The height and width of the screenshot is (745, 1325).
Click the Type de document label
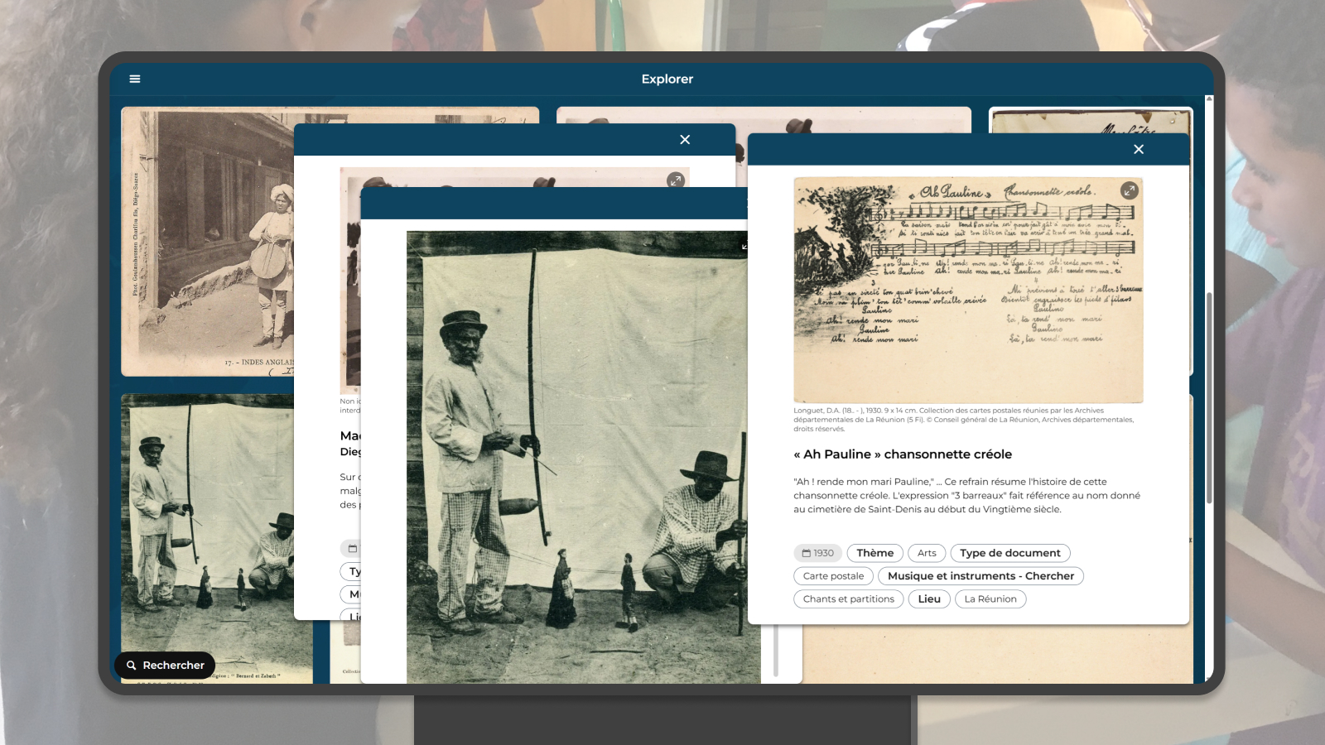pos(1009,554)
